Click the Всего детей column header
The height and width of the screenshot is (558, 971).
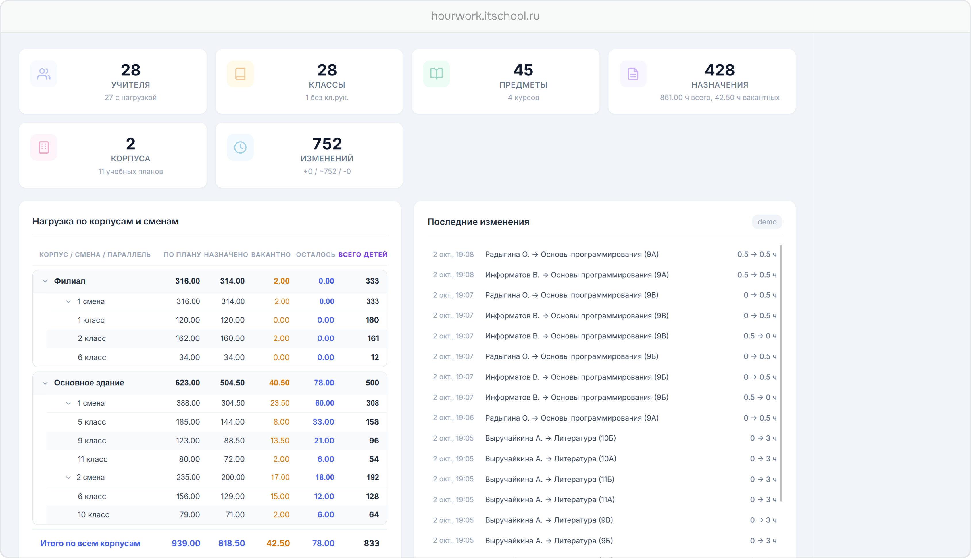363,255
